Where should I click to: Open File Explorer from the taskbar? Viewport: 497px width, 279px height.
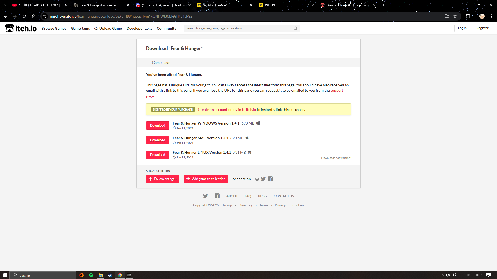point(101,275)
